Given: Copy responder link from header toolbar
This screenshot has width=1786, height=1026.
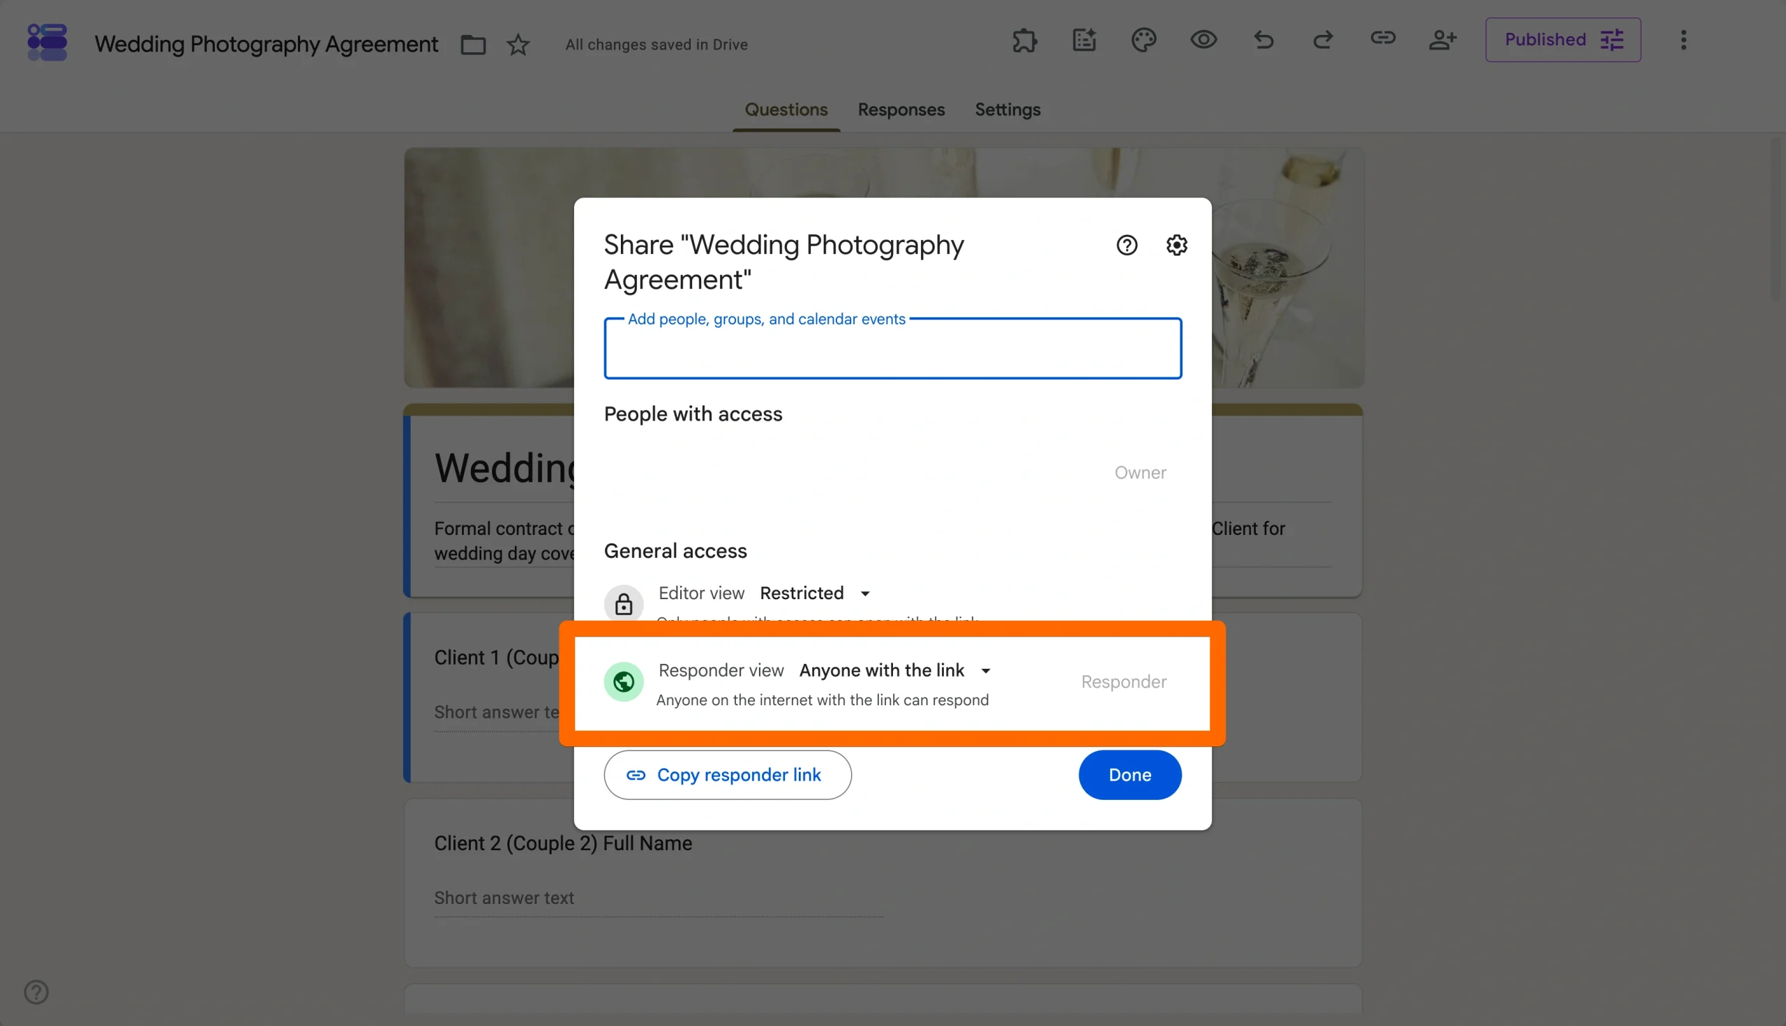Looking at the screenshot, I should 1383,38.
